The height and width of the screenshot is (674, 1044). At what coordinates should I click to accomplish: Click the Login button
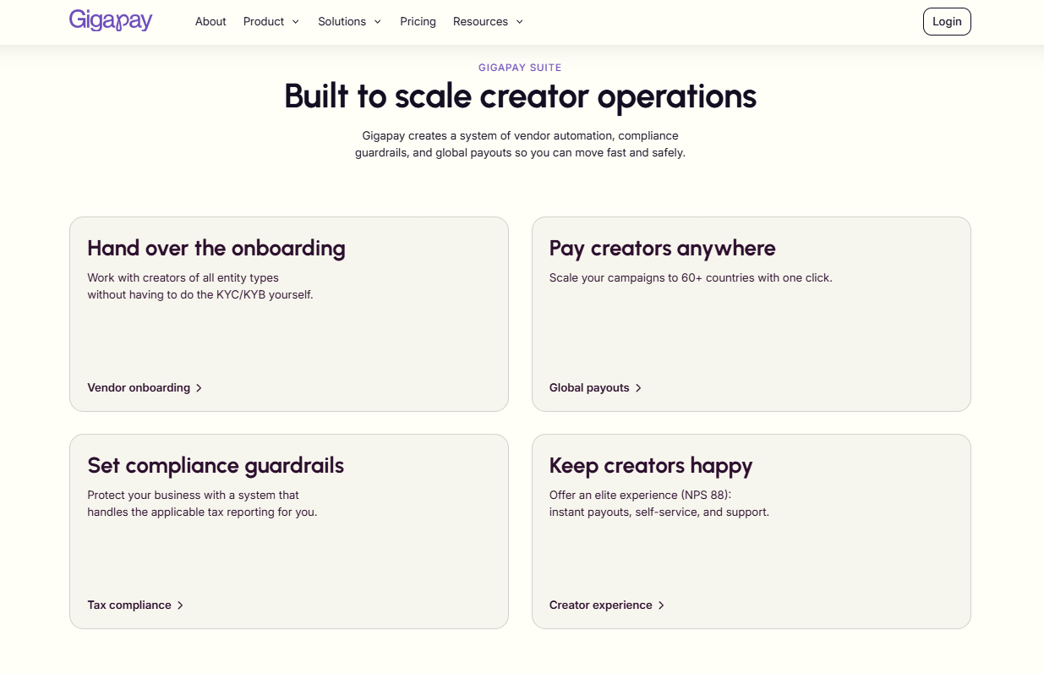coord(947,22)
